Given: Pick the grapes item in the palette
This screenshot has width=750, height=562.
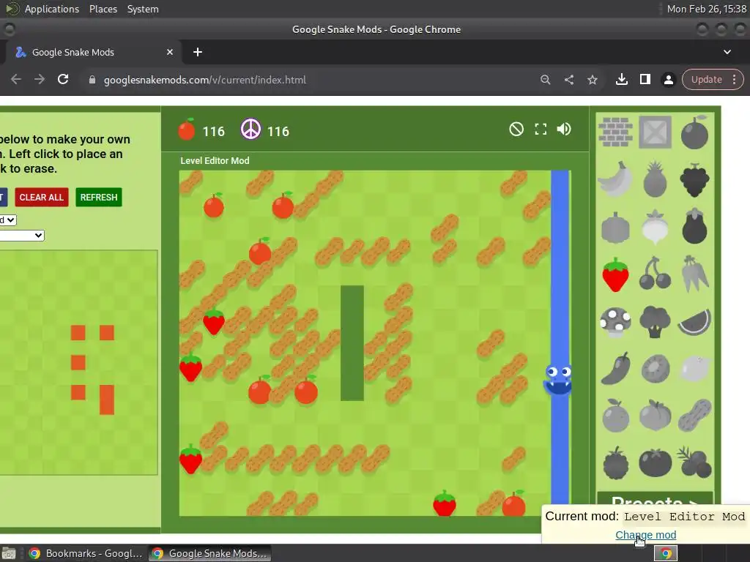Looking at the screenshot, I should click(694, 180).
